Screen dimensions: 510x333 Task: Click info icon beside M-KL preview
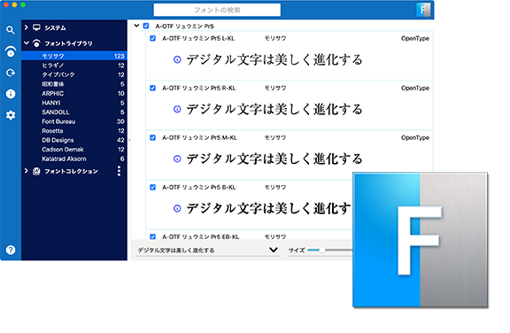tap(177, 159)
